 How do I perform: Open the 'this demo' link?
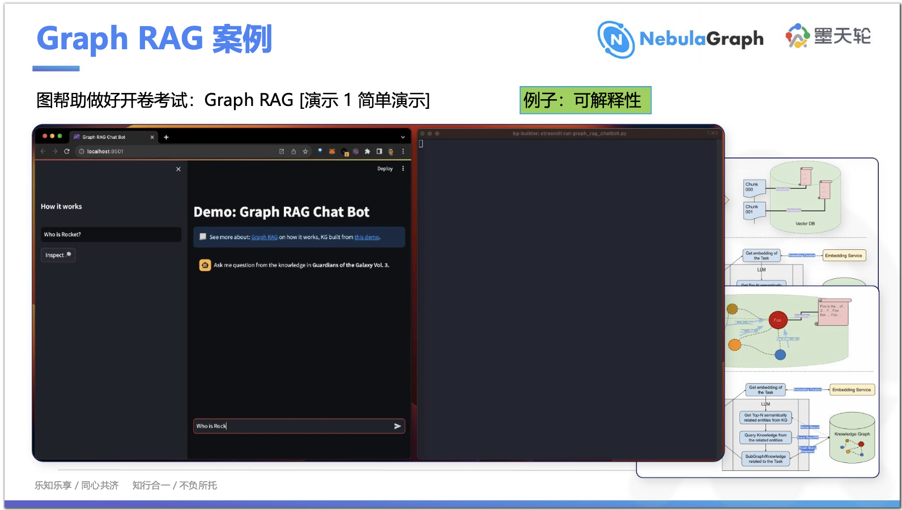coord(367,237)
